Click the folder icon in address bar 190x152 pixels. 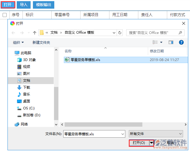tap(42, 33)
